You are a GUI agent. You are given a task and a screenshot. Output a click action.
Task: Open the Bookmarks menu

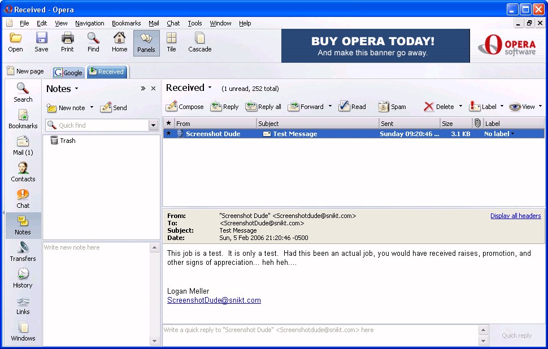coord(126,23)
